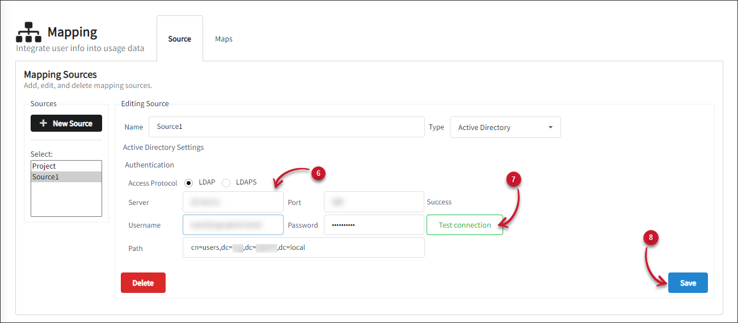Open the Type dropdown, Active Directory

[x=505, y=127]
